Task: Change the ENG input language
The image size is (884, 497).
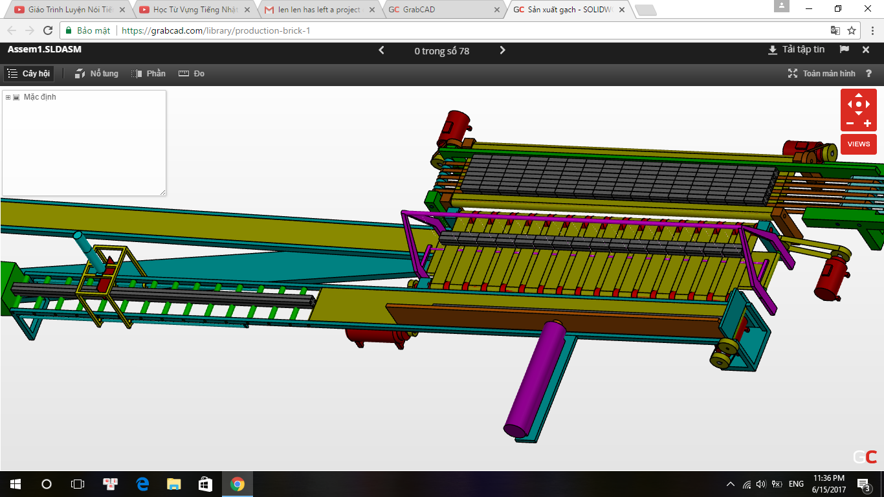Action: [796, 484]
